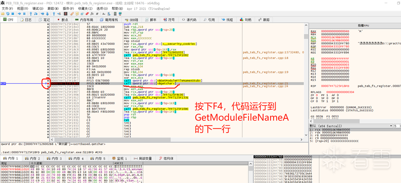The width and height of the screenshot is (401, 183).
Task: Click the RIP register value 00007FF7125F18FD
Action: tap(335, 86)
